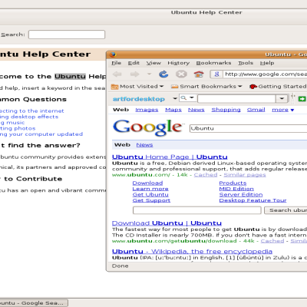Open the Bookmarks menu in Firefox
The width and height of the screenshot is (307, 307).
[x=213, y=63]
